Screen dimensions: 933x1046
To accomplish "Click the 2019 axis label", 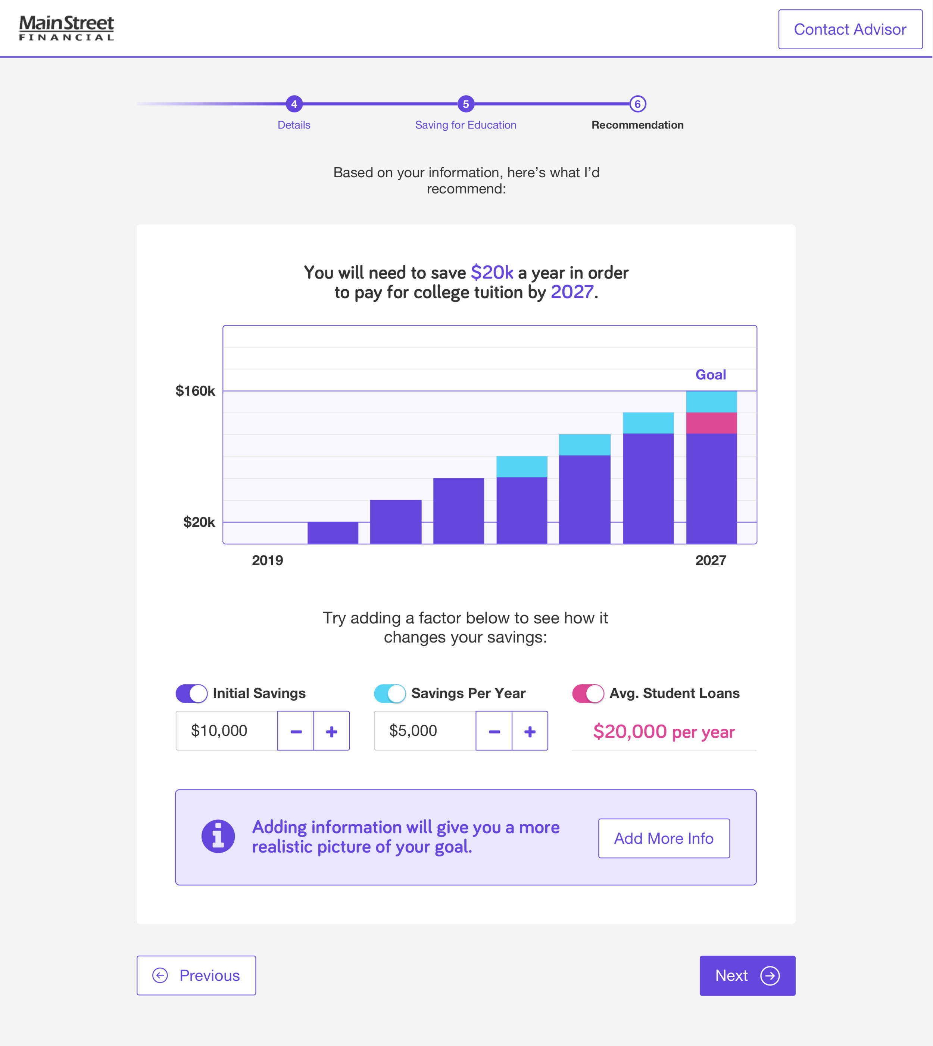I will coord(267,560).
